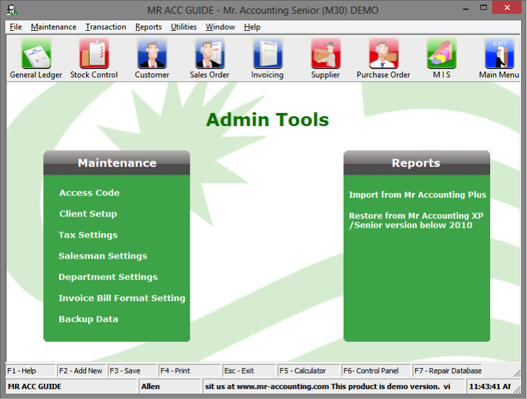Screen dimensions: 527x399
Task: Click the Allen user name in status bar
Action: tap(170, 387)
